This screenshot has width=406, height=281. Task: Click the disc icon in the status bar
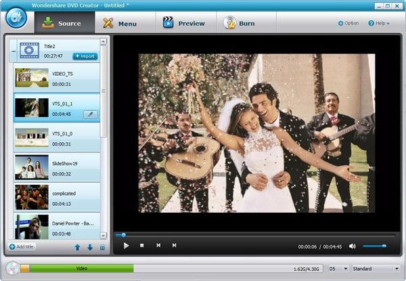point(12,268)
